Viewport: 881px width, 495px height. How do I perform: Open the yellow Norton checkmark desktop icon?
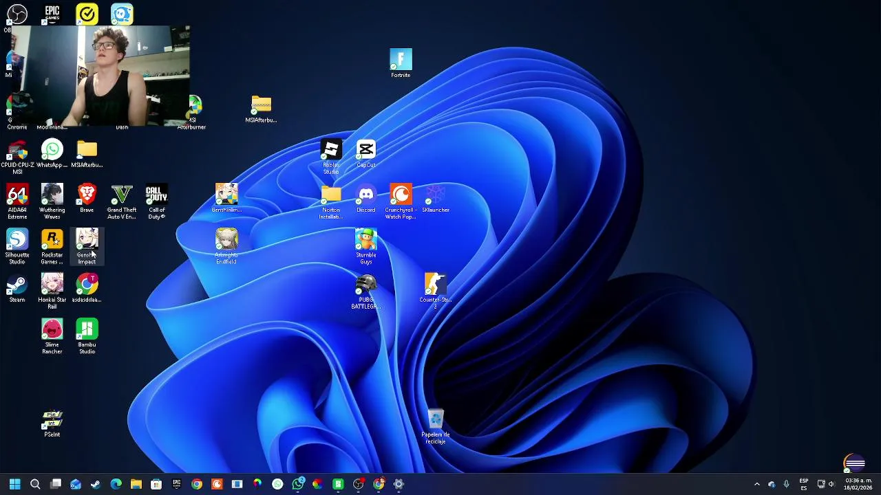[x=87, y=14]
